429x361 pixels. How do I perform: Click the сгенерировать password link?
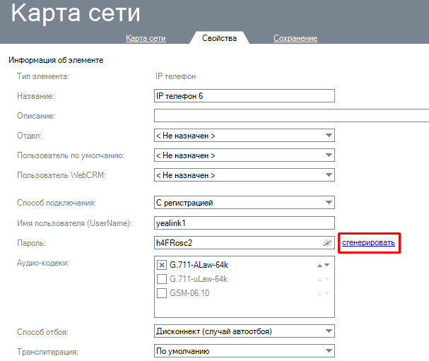(x=368, y=243)
